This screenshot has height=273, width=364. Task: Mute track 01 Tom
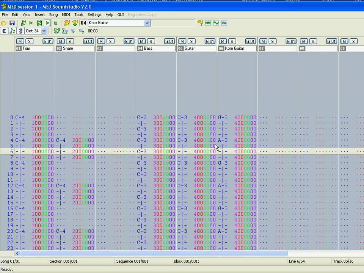click(20, 41)
